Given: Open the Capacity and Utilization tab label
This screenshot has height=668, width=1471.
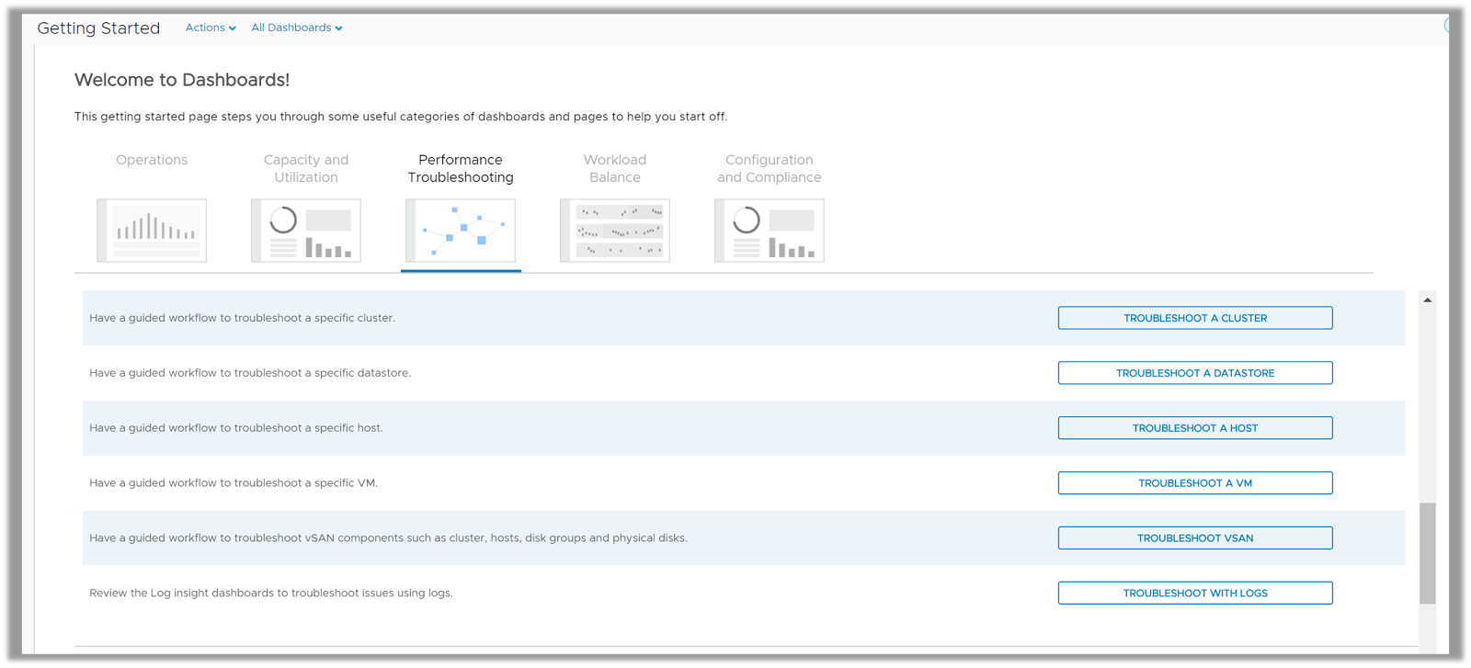Looking at the screenshot, I should 306,168.
